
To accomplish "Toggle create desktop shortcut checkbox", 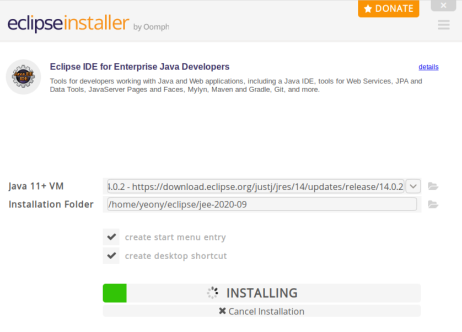I will [111, 255].
